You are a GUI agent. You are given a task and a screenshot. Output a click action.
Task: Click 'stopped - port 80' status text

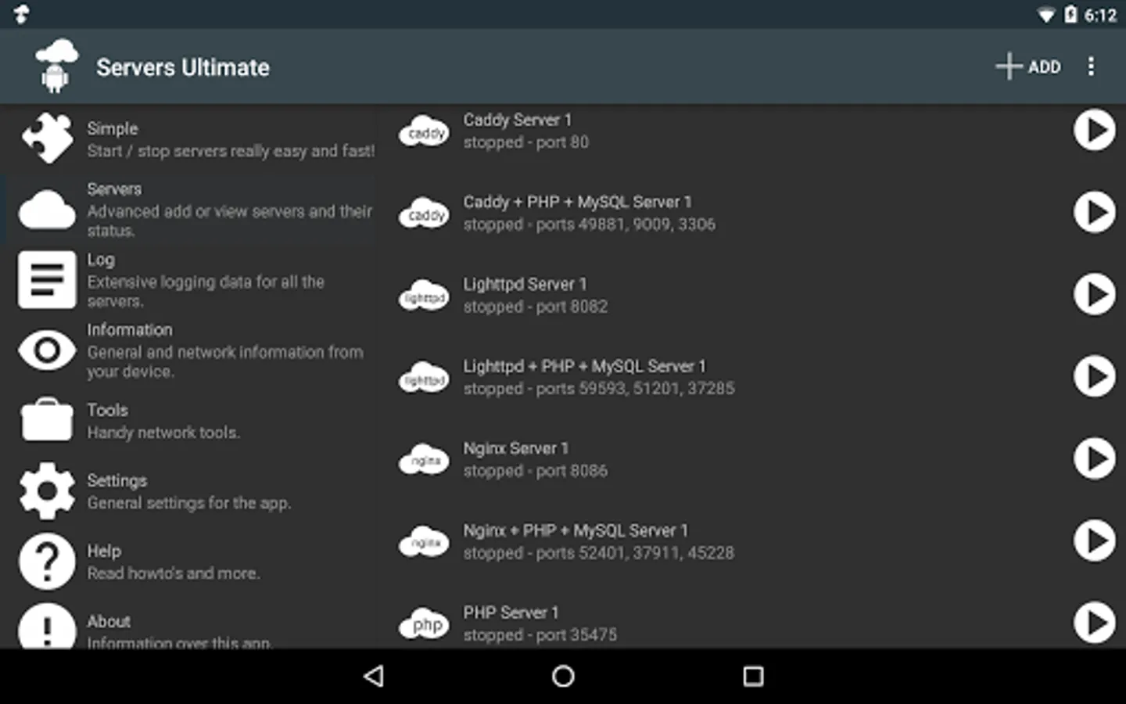coord(525,142)
